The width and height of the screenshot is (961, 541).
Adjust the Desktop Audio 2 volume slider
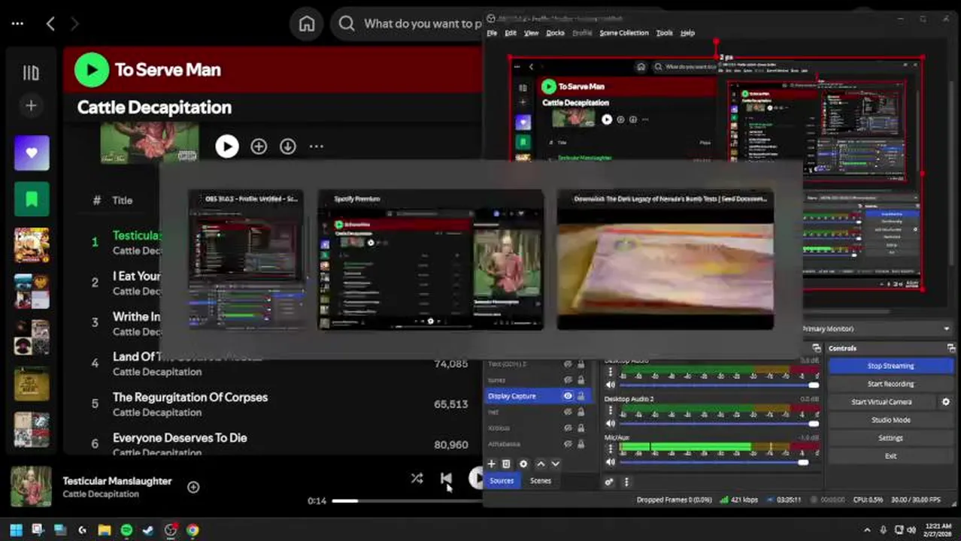tap(719, 424)
